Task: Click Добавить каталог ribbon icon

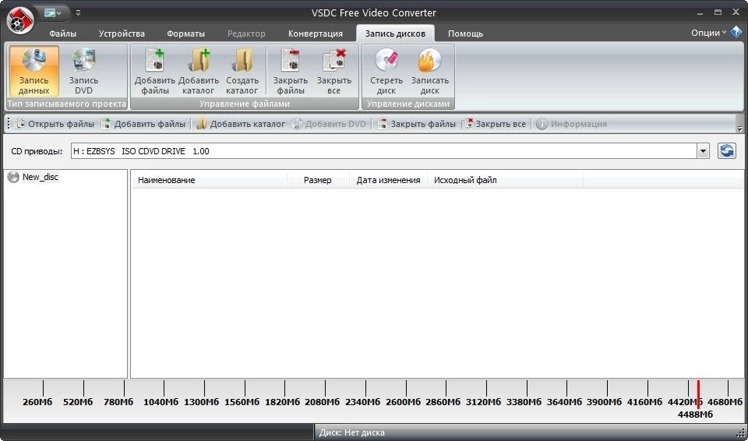Action: point(199,71)
